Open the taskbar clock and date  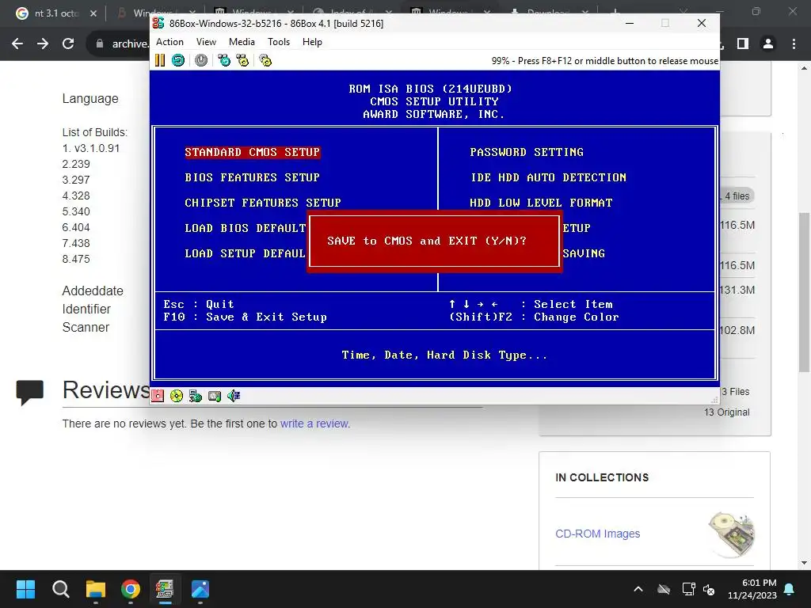[x=752, y=589]
